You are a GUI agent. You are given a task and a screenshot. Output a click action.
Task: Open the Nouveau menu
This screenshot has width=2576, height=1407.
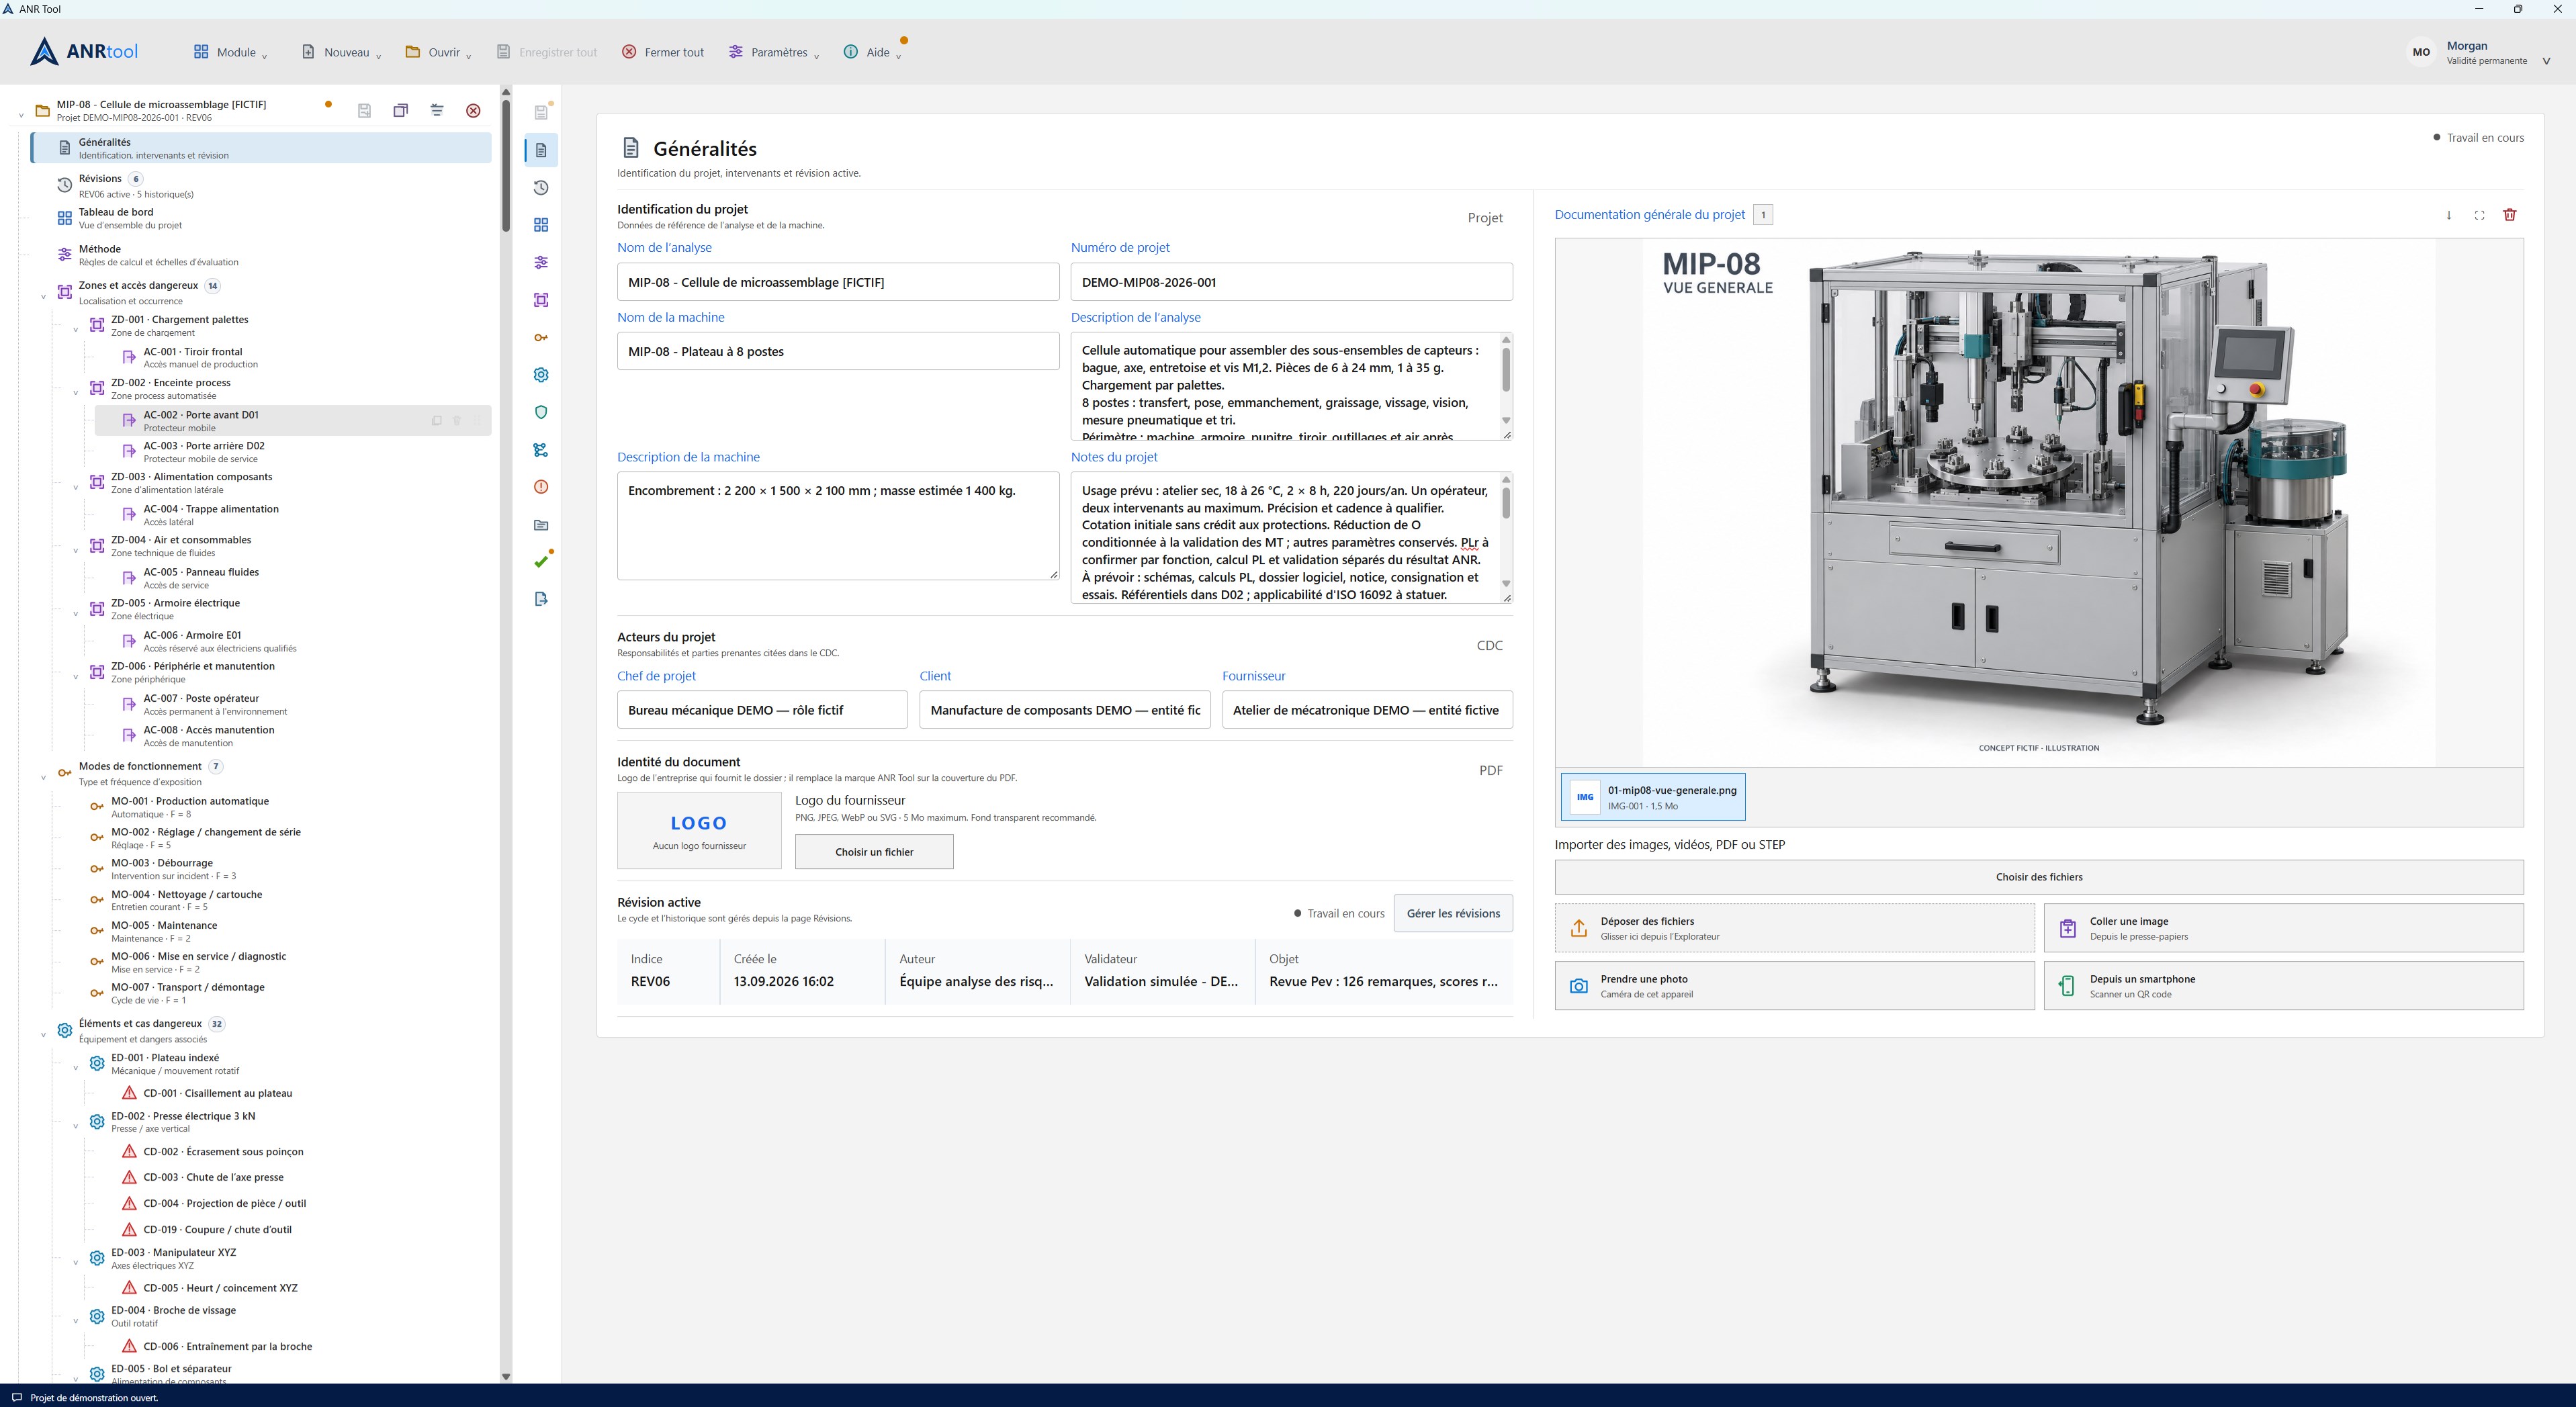tap(342, 52)
